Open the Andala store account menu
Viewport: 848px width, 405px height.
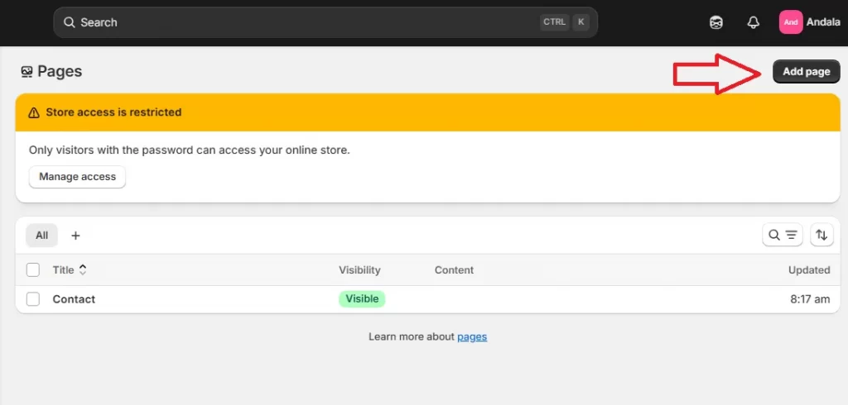point(821,22)
